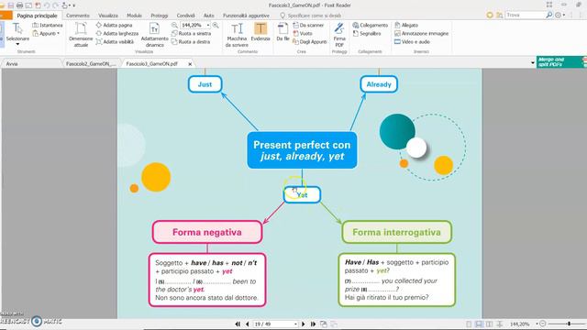Viewport: 587px width, 330px height.
Task: Switch to the Proteggi ribbon tab
Action: pos(159,16)
